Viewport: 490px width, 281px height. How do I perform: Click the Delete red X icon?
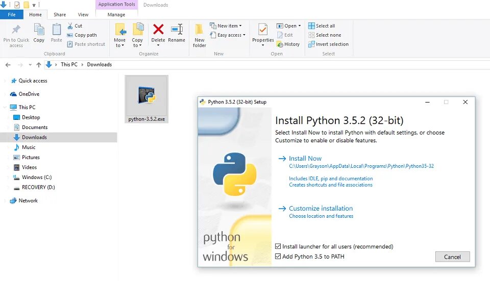pyautogui.click(x=158, y=30)
